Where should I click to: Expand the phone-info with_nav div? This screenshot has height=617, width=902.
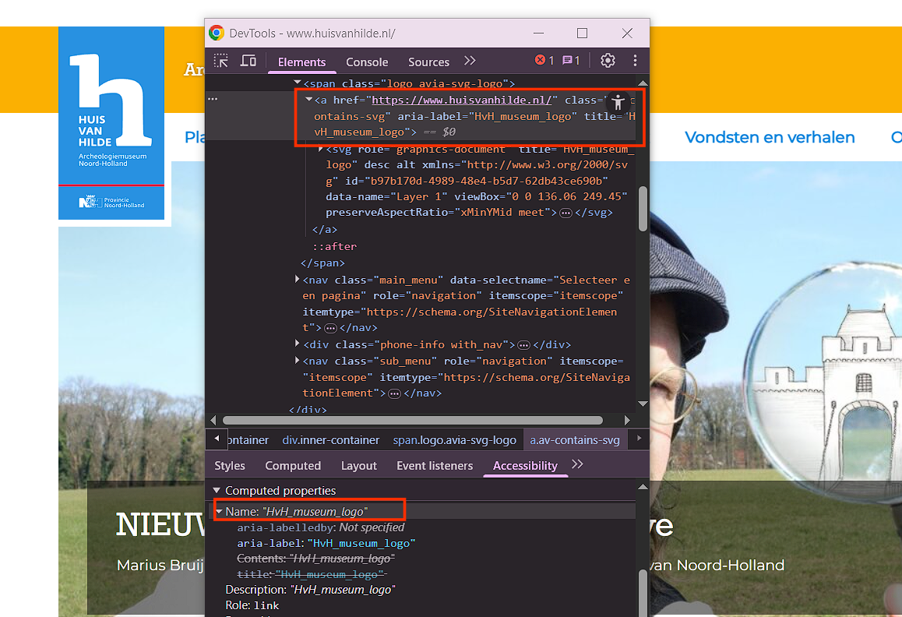(x=298, y=344)
